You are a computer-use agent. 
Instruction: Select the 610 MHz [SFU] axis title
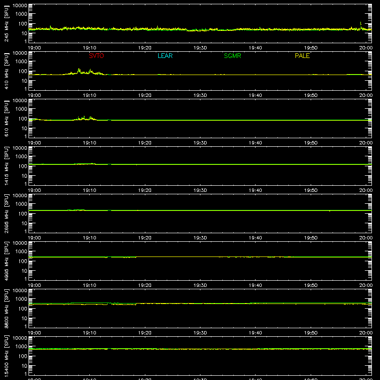(x=6, y=118)
